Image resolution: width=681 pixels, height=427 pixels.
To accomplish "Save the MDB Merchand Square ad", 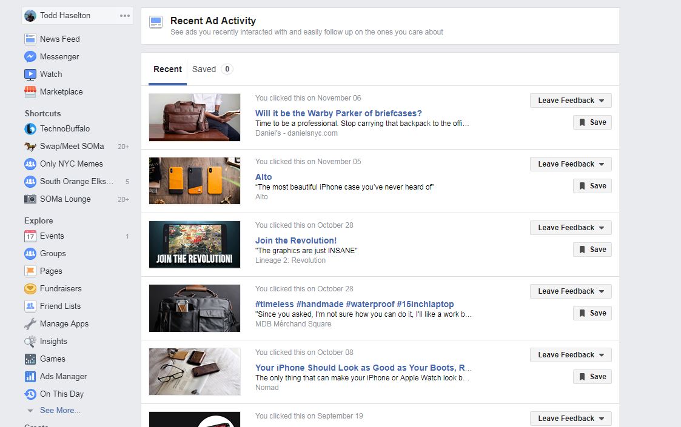I will click(x=592, y=313).
